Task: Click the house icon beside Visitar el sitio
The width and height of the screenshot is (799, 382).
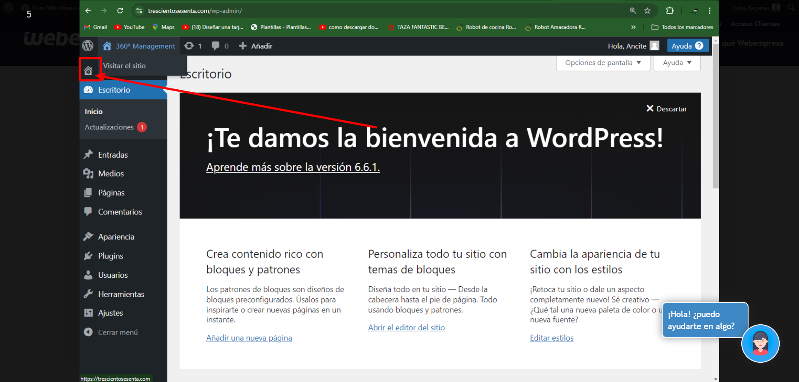Action: pos(88,70)
